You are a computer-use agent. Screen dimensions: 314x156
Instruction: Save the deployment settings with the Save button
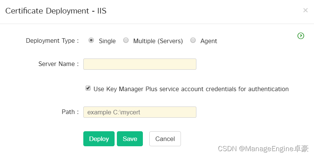[x=130, y=139]
